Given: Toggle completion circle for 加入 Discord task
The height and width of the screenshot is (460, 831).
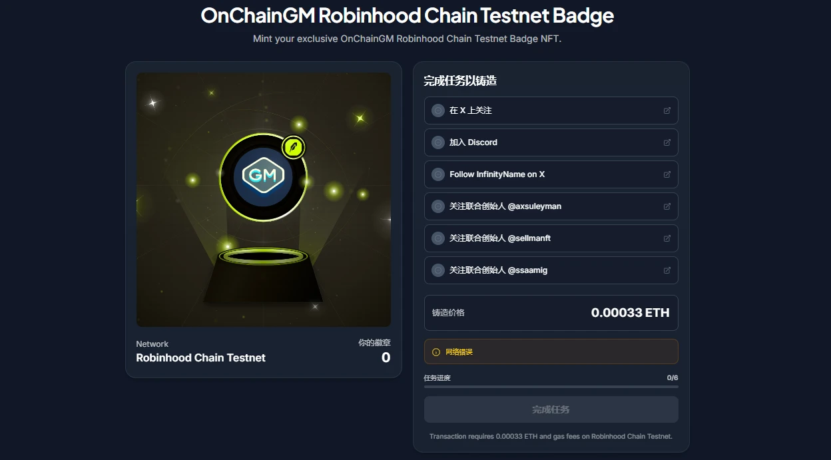Looking at the screenshot, I should [x=438, y=142].
